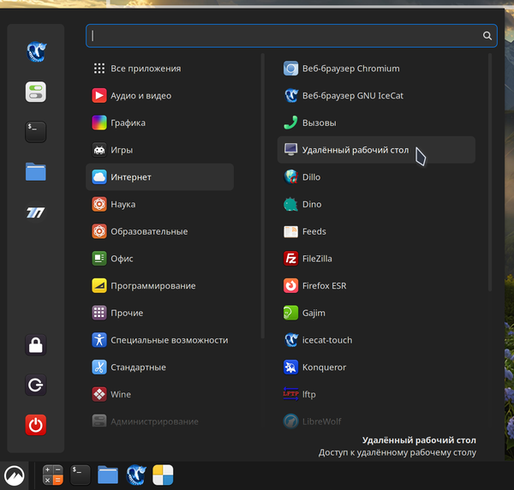Select the Офис category

click(x=122, y=259)
